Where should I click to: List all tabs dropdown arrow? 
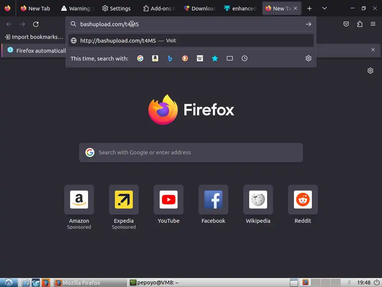tap(325, 8)
